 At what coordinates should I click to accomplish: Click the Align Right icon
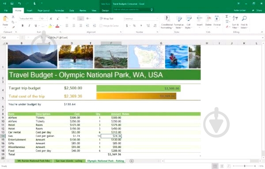tap(81, 26)
